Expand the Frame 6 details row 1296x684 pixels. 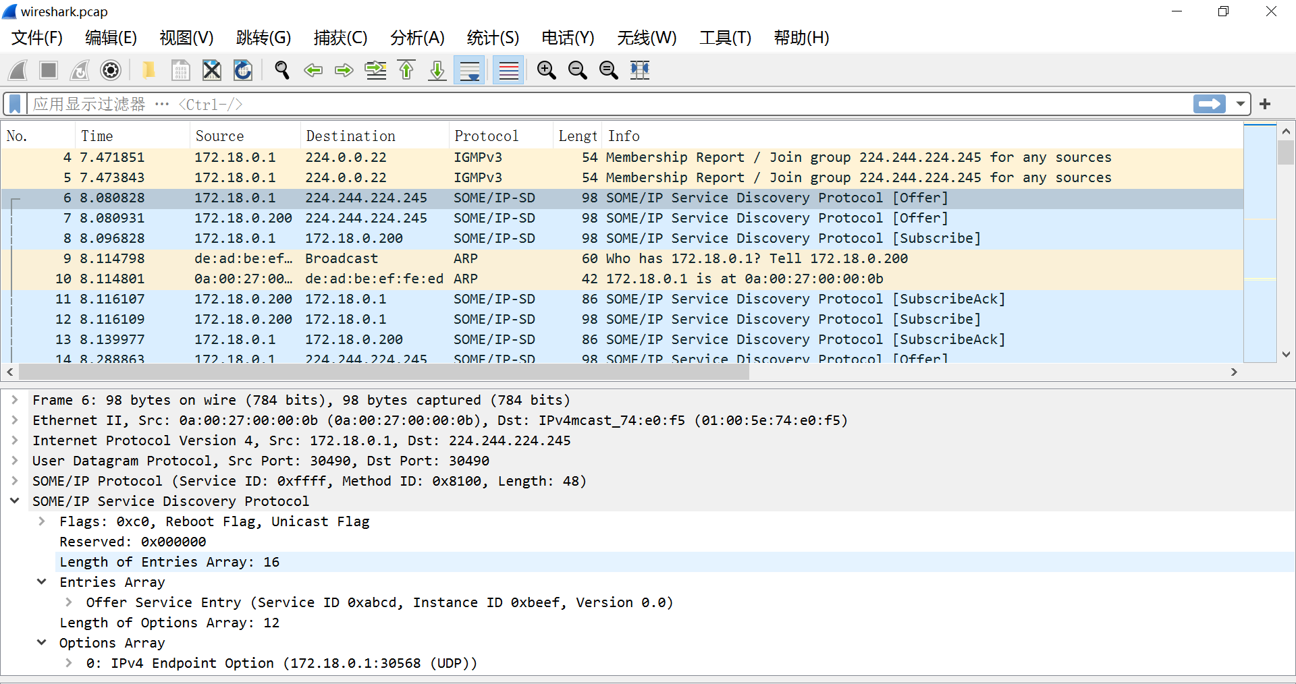tap(15, 400)
